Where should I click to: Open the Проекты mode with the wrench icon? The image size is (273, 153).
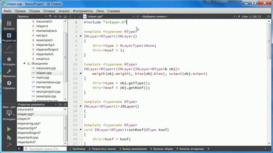pyautogui.click(x=9, y=73)
